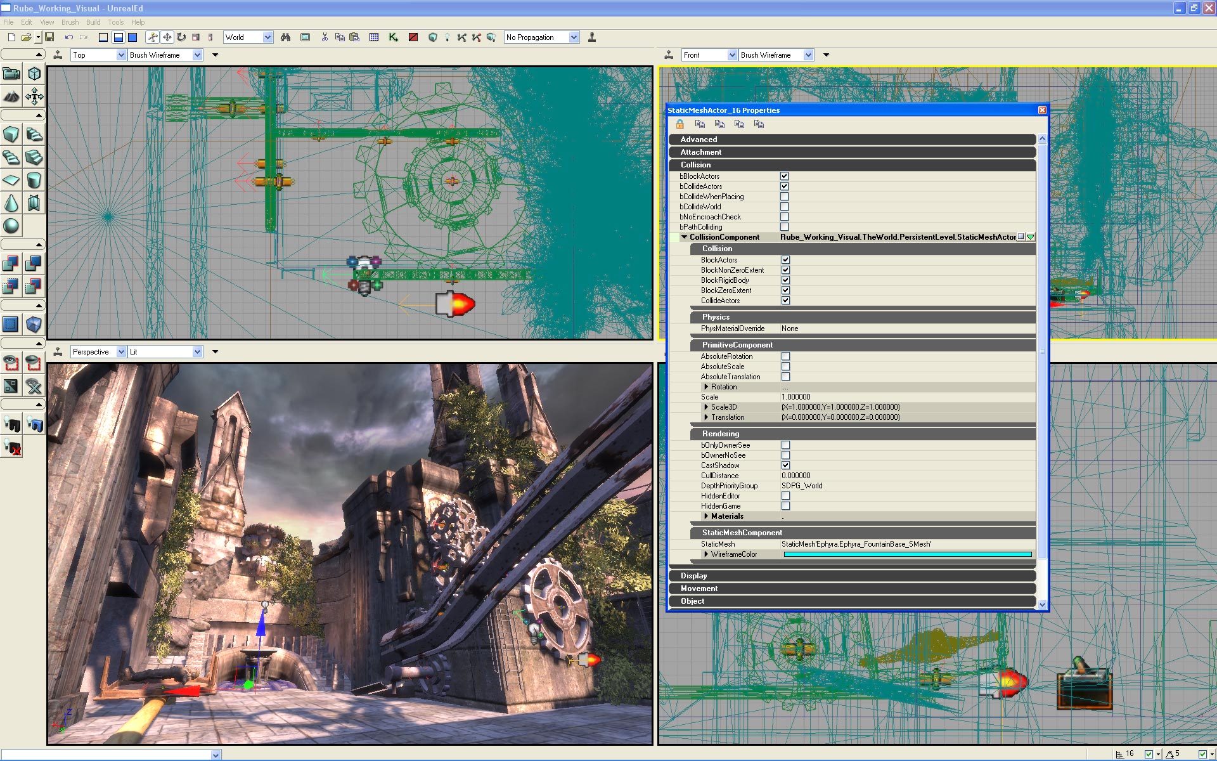Click the scissors Cut icon
This screenshot has height=761, width=1217.
325,37
